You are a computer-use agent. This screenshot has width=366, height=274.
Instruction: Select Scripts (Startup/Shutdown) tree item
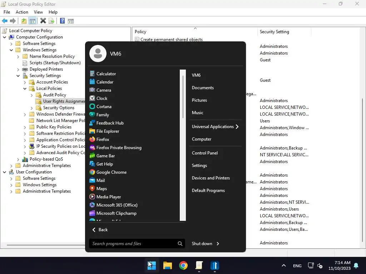pos(55,63)
